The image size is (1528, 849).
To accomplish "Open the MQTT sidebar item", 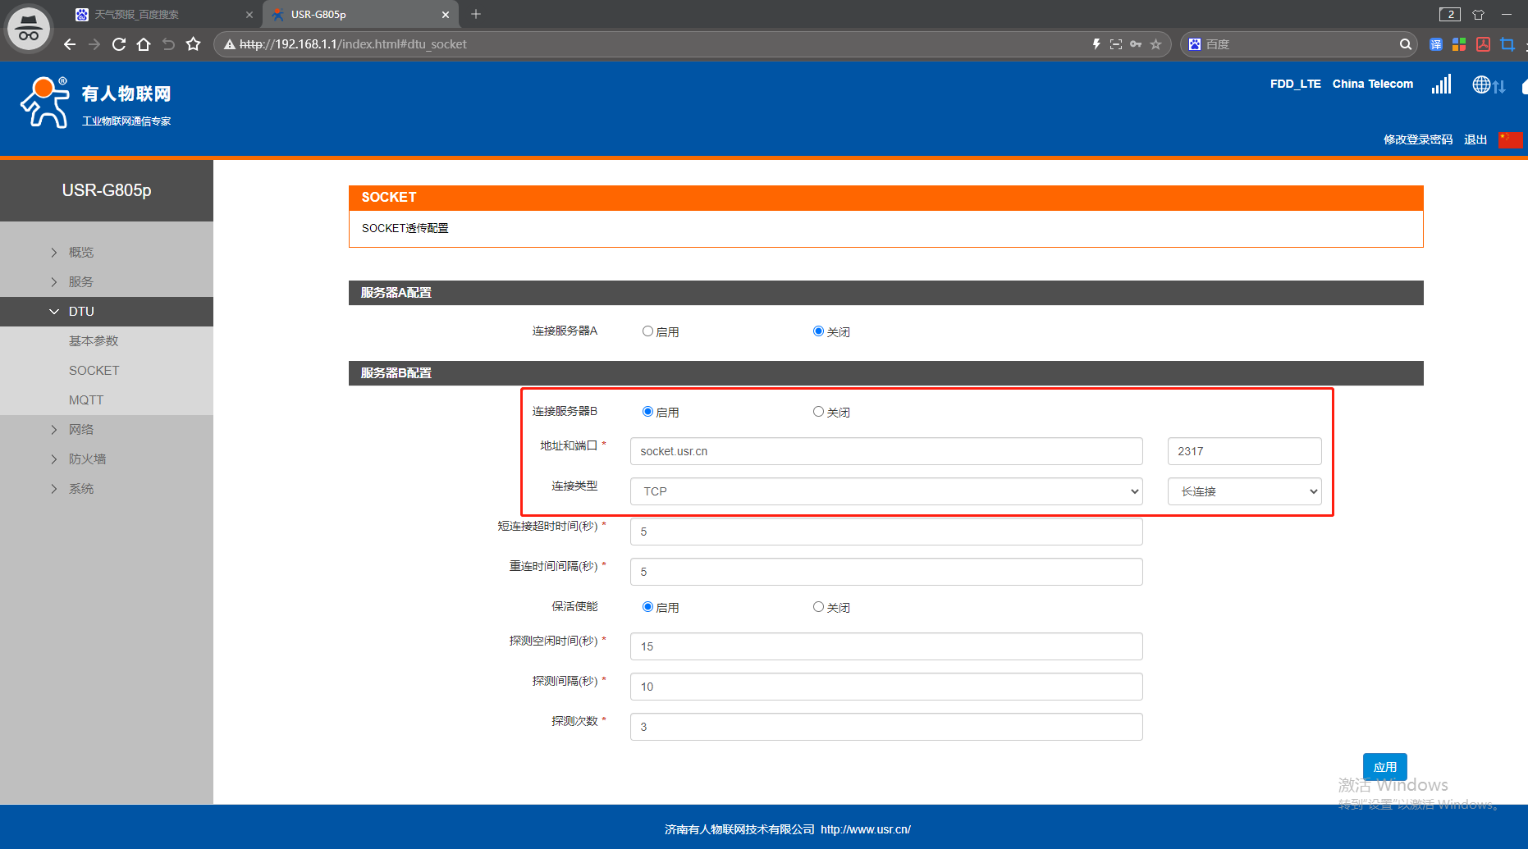I will [86, 400].
